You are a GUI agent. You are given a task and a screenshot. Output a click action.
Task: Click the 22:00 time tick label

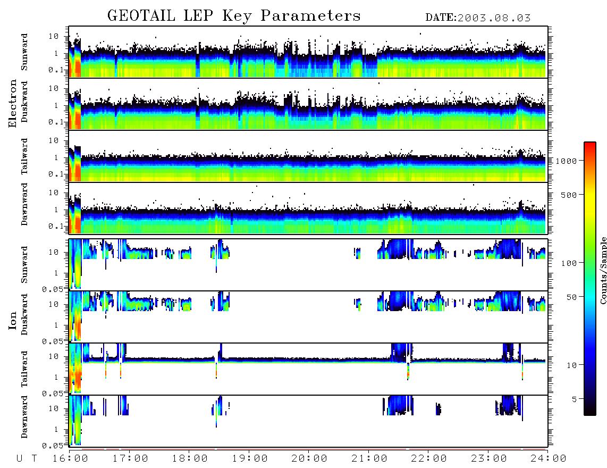429,459
